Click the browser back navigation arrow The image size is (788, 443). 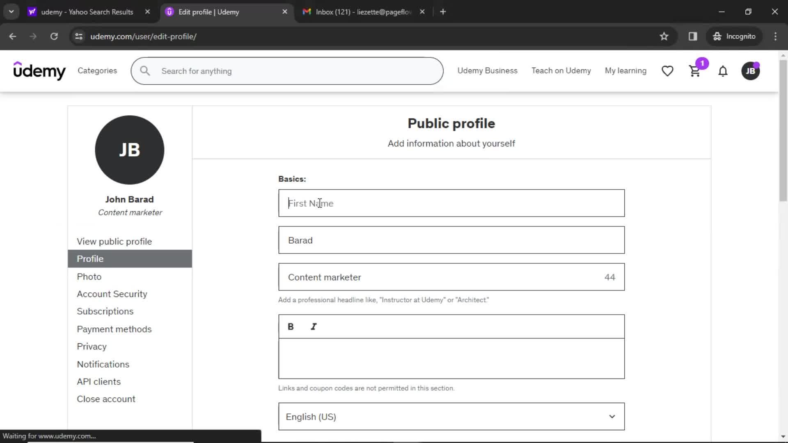12,36
